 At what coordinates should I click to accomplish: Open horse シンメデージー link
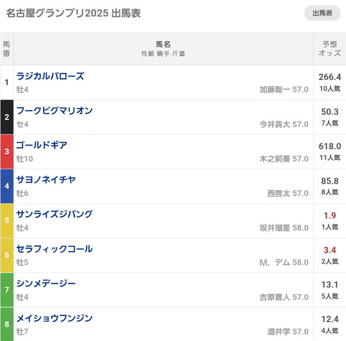coord(46,283)
